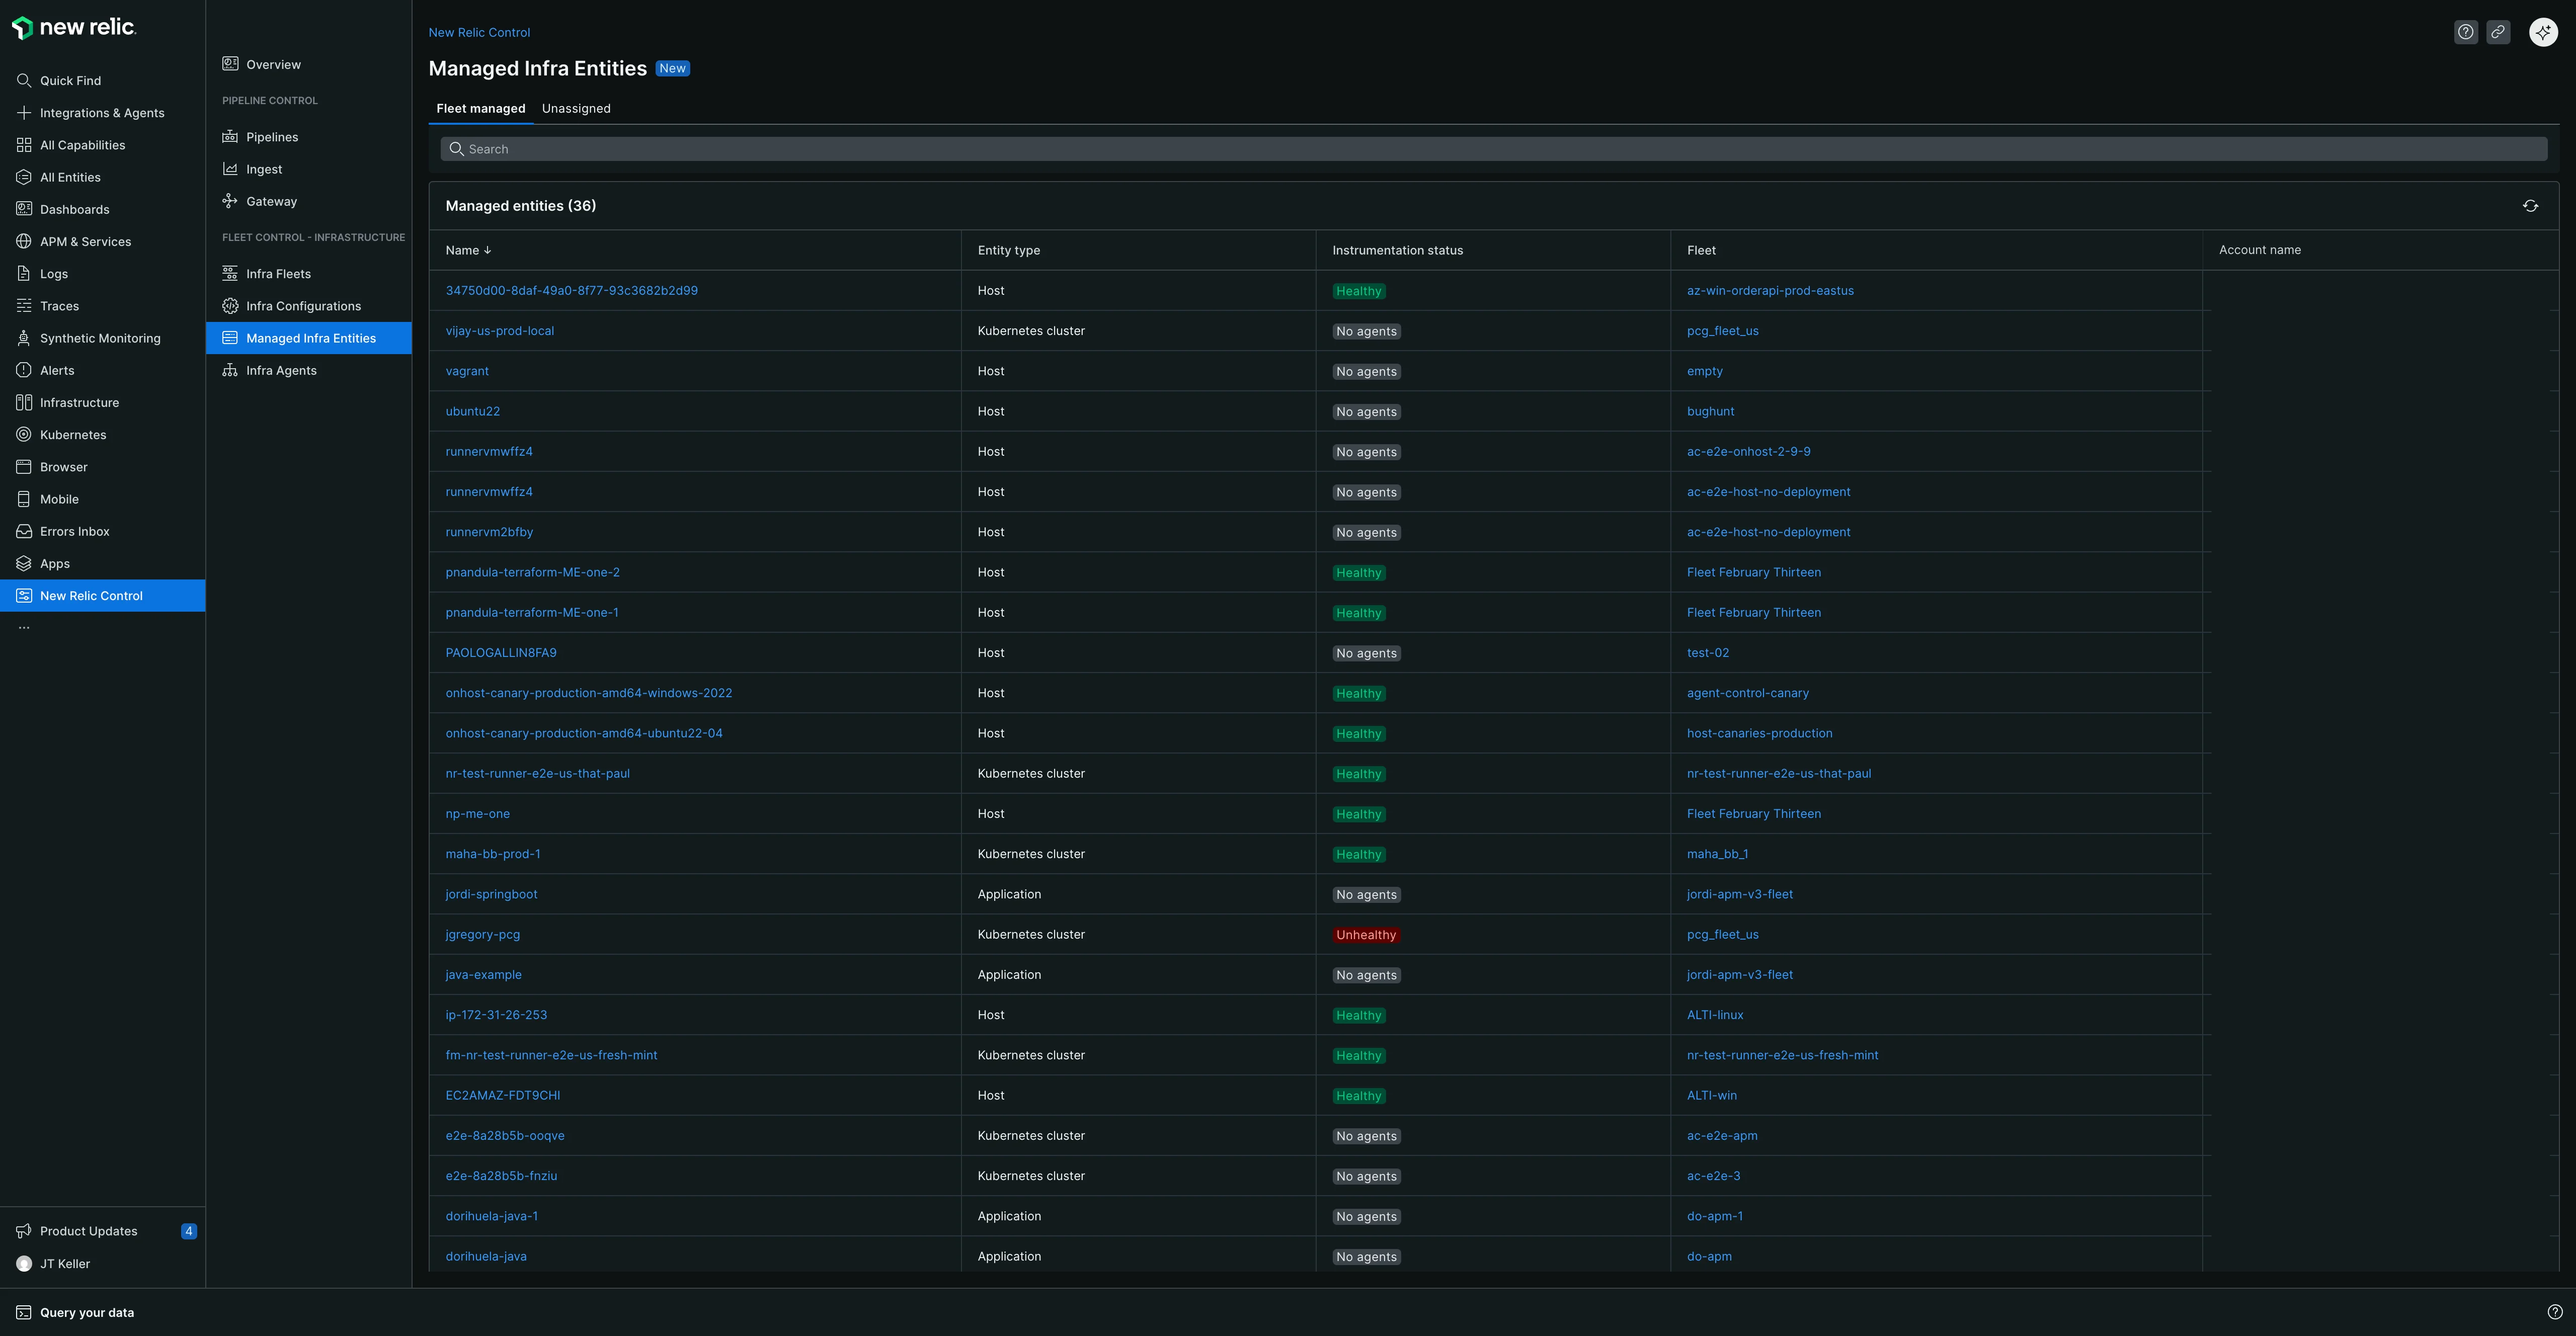This screenshot has height=1336, width=2576.
Task: Open the Gateway pipeline control item
Action: (272, 201)
